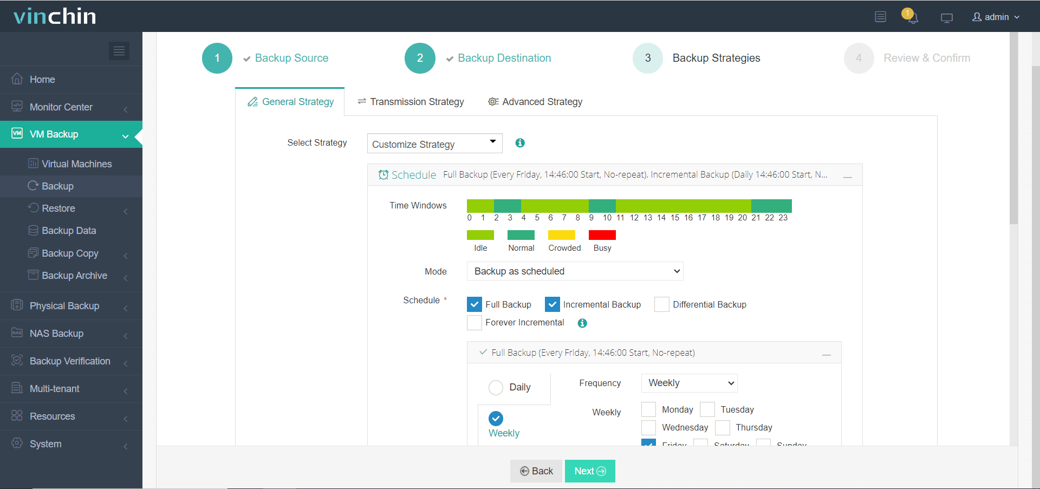Screen dimensions: 1040x489
Task: Open the Mode dropdown
Action: tap(575, 271)
